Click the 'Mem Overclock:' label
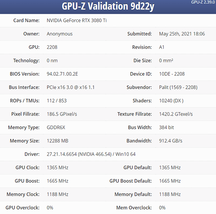216x214 pixels. coord(134,208)
